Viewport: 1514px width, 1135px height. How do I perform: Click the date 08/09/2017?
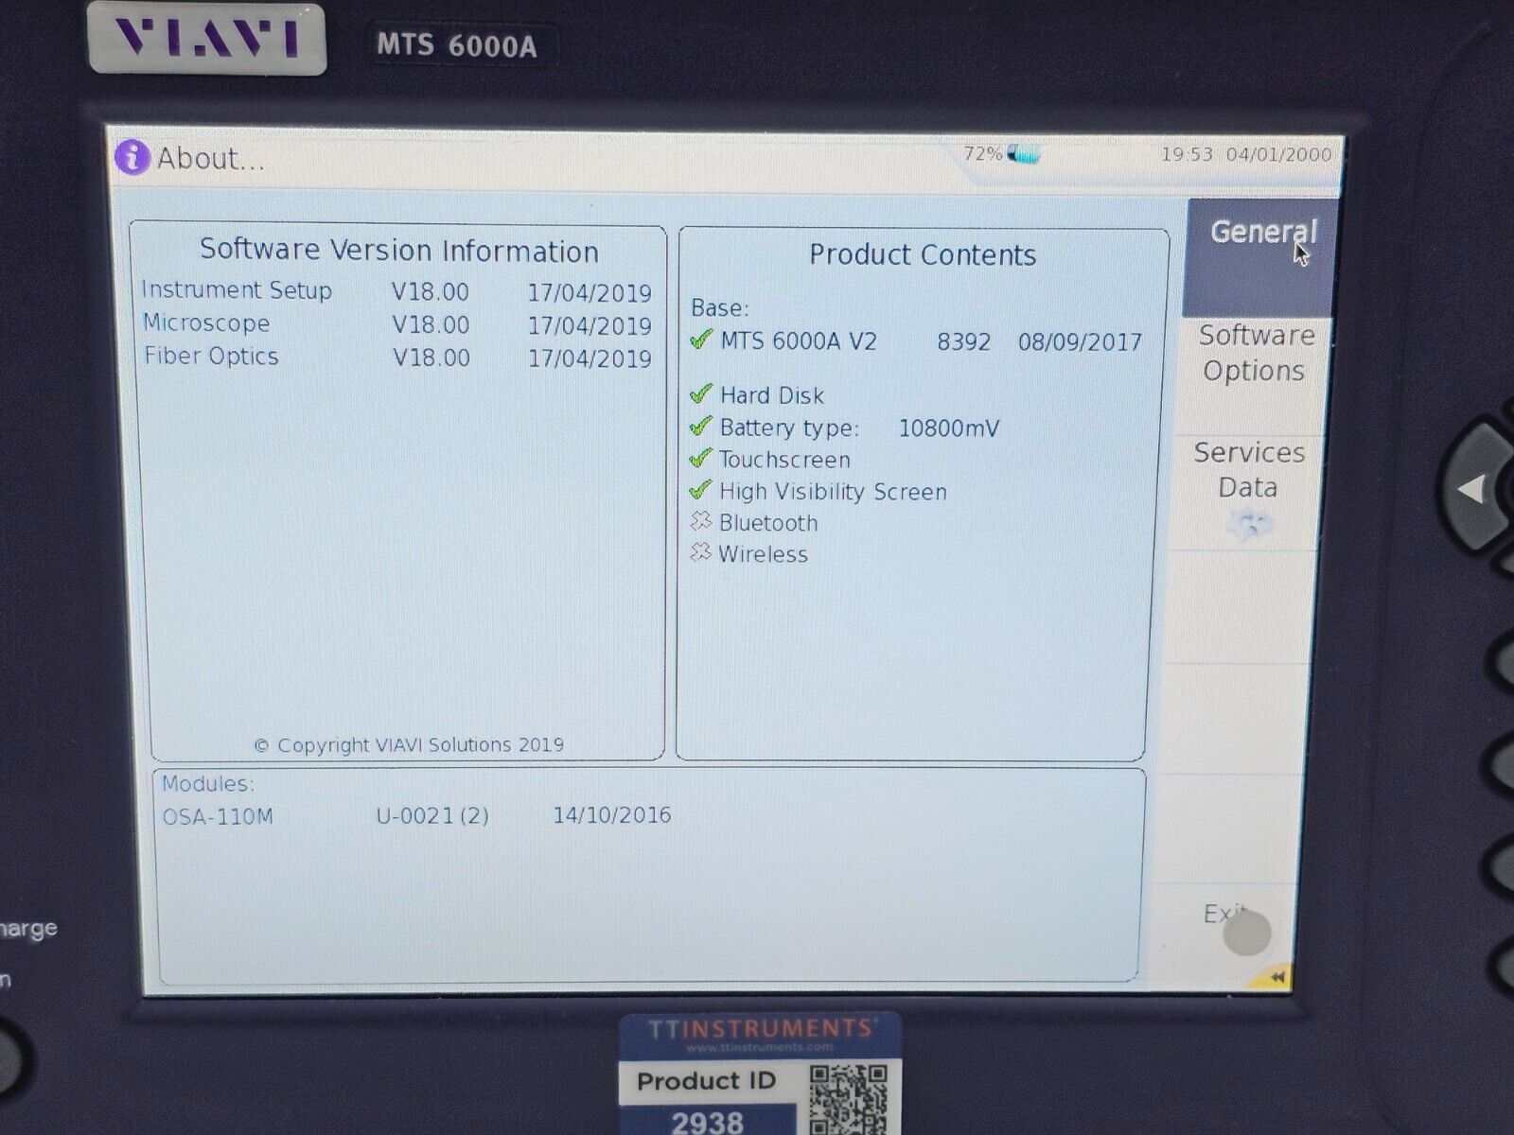point(1080,341)
